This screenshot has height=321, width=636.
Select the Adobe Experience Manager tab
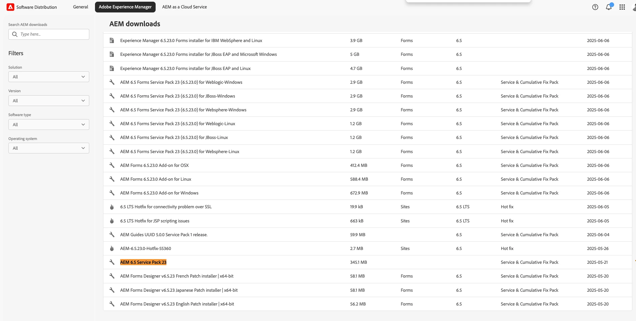coord(125,7)
